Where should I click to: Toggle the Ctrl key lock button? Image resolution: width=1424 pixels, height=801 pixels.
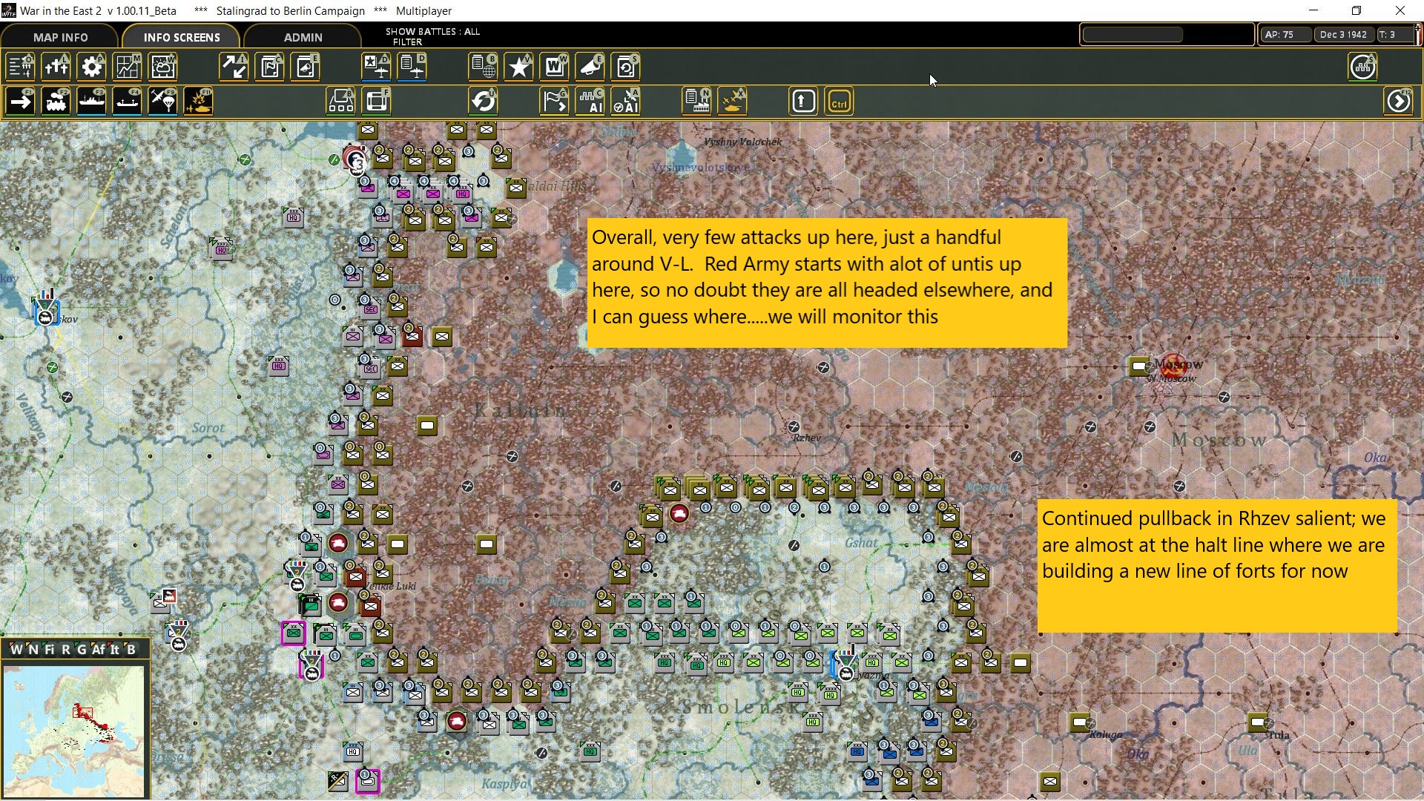pyautogui.click(x=839, y=102)
